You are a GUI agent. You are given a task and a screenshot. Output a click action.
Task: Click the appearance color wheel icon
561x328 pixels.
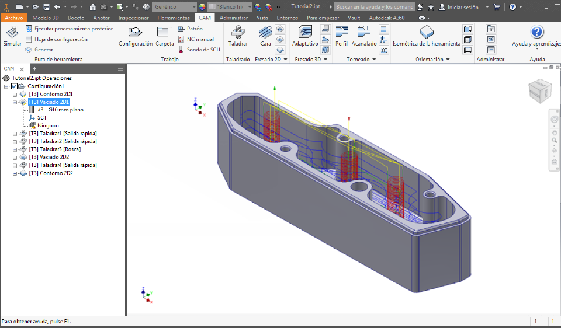[202, 7]
